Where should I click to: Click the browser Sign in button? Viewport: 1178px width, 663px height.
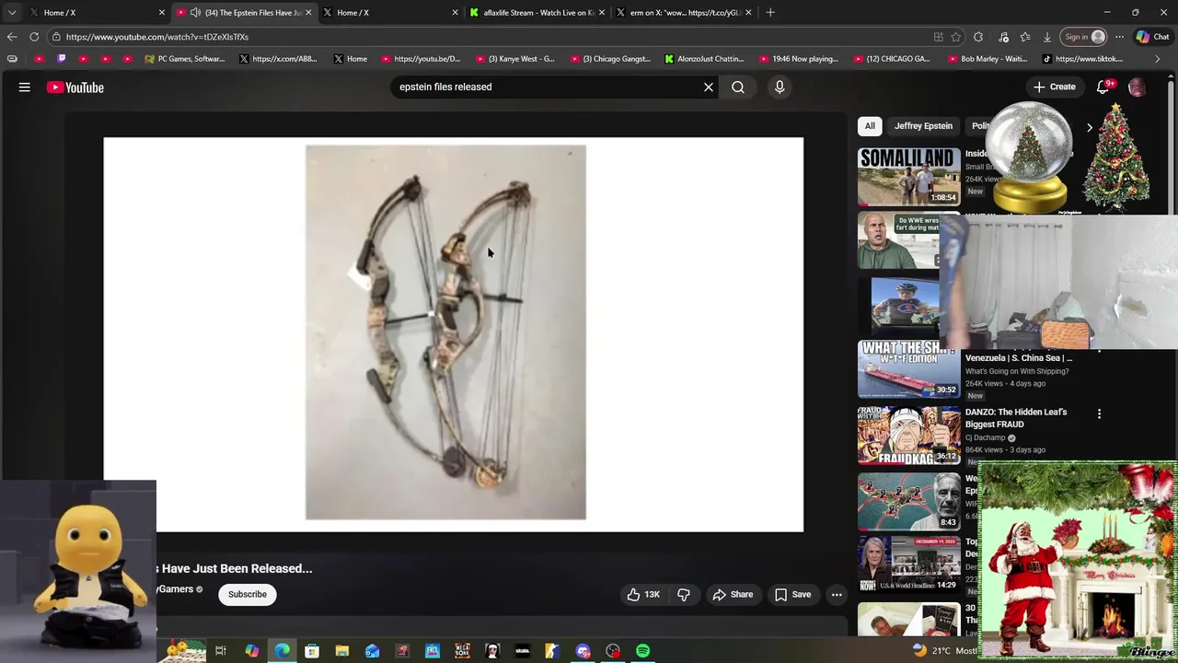pos(1084,37)
